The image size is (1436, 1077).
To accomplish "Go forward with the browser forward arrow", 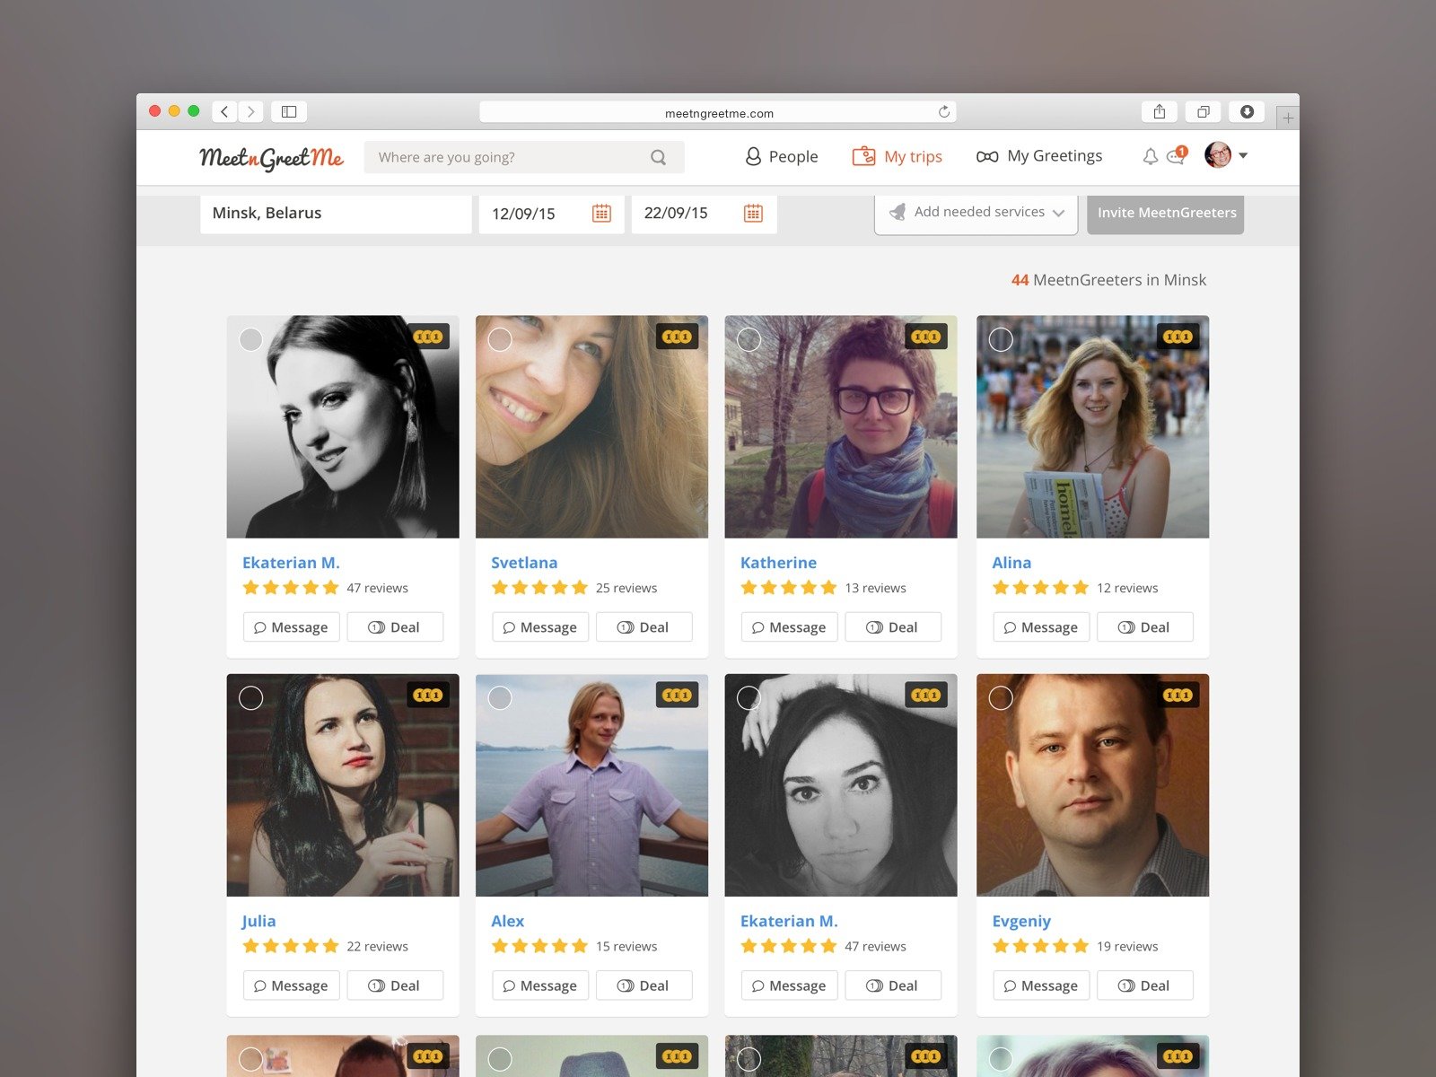I will [250, 111].
